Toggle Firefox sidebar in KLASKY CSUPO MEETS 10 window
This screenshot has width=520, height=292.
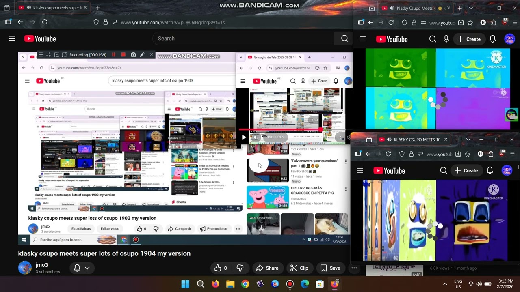(x=358, y=154)
